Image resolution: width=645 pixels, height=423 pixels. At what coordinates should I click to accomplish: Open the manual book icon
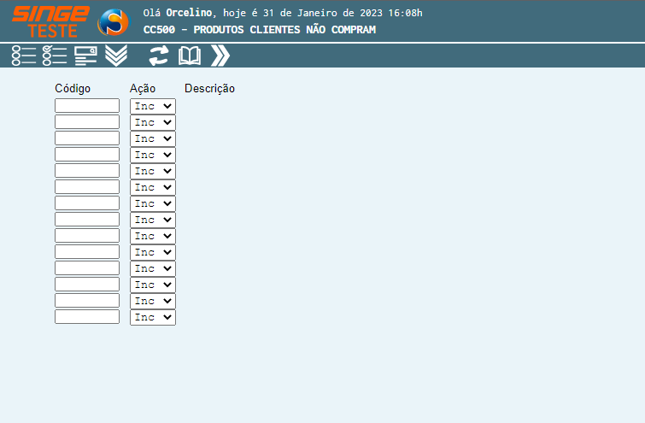coord(189,56)
